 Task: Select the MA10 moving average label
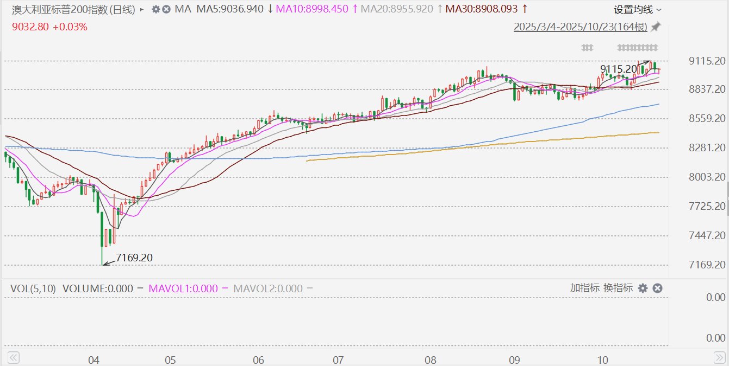[312, 9]
